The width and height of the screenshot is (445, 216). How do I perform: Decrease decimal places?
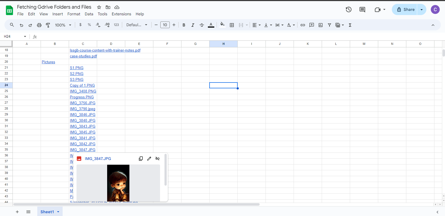click(98, 25)
